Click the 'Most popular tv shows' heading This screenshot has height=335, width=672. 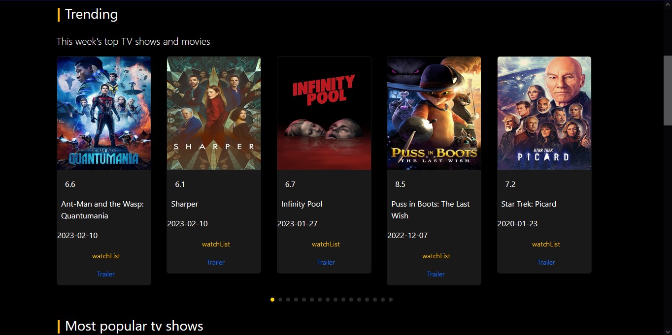(134, 326)
